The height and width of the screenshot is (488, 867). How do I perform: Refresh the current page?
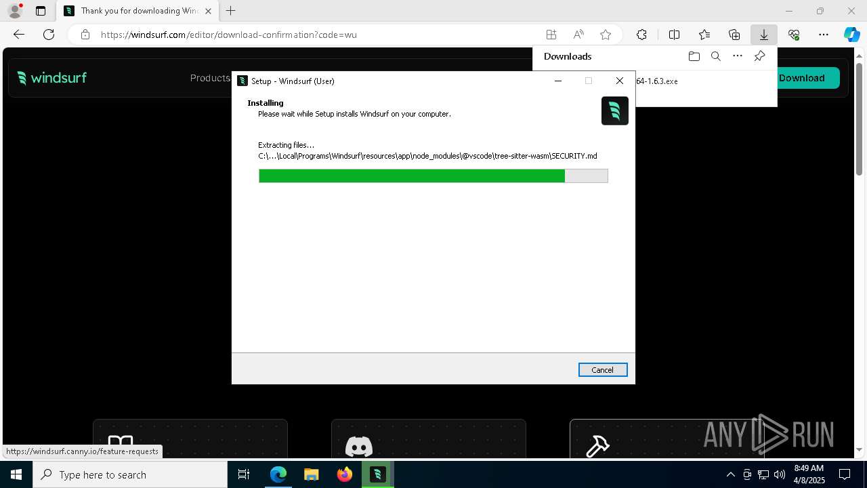pos(49,35)
